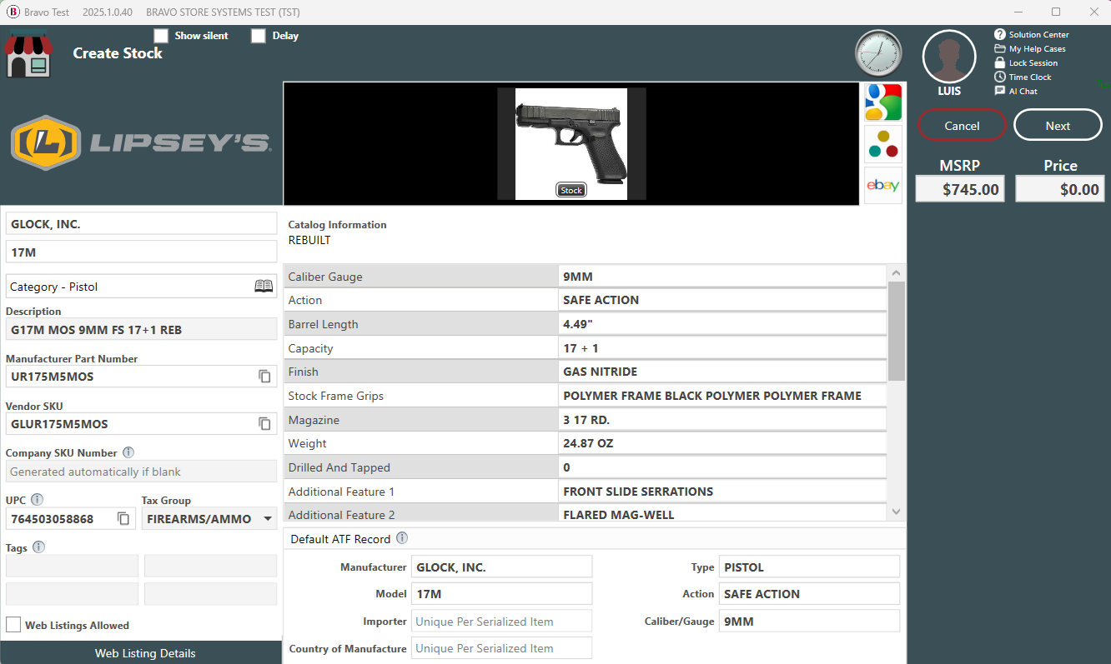
Task: Open the analog clock icon
Action: [878, 53]
